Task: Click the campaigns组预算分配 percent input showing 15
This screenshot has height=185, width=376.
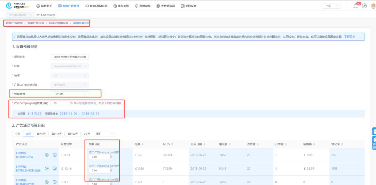Action: point(60,103)
